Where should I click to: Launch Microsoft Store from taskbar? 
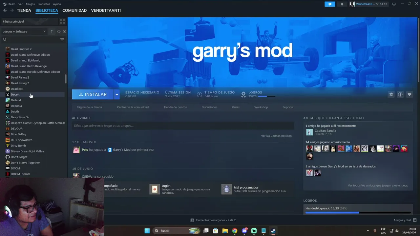[x=215, y=231]
